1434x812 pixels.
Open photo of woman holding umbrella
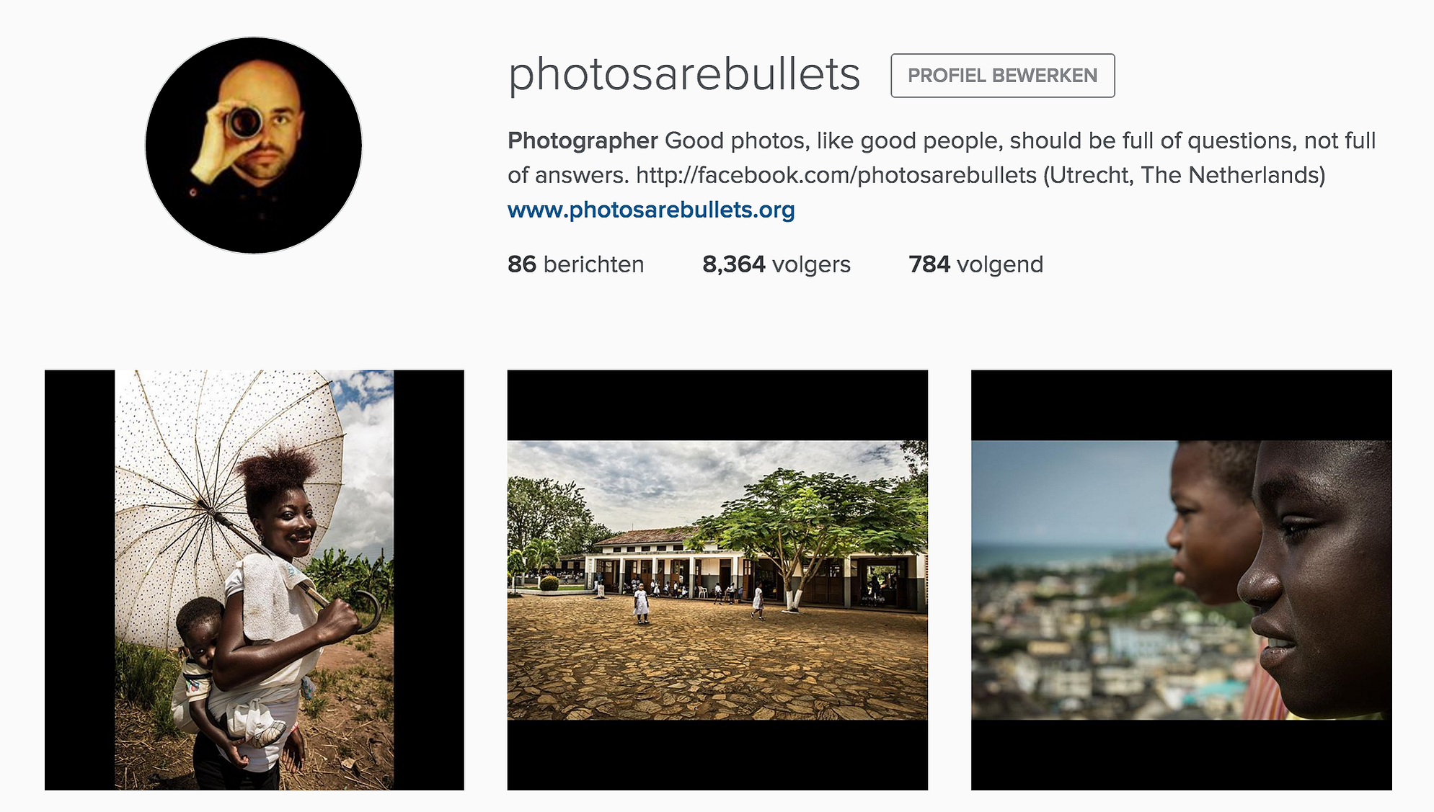pyautogui.click(x=255, y=580)
